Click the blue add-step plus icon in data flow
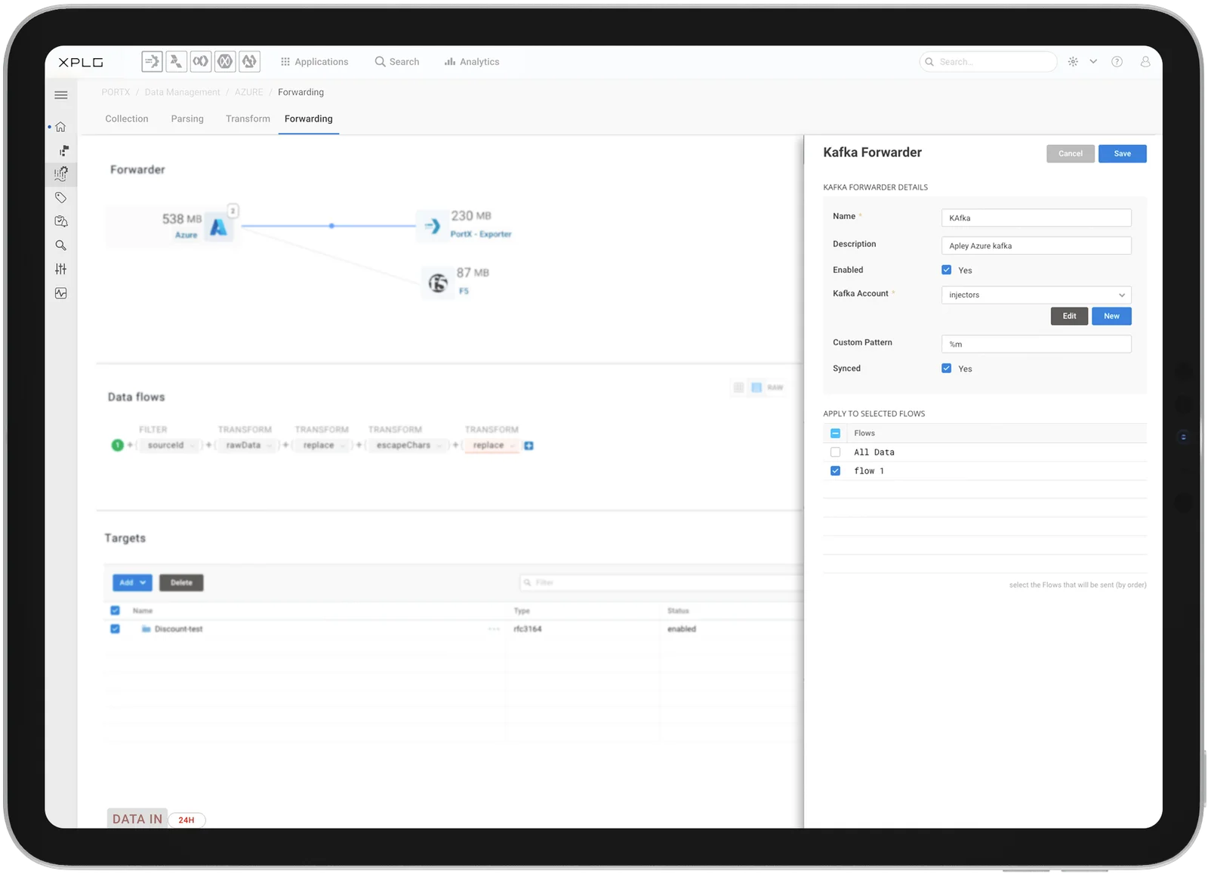This screenshot has width=1208, height=874. [x=528, y=446]
